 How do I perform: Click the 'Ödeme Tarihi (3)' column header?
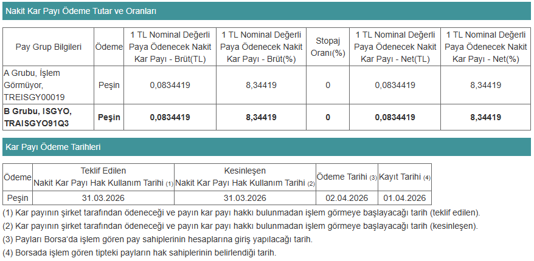point(347,177)
